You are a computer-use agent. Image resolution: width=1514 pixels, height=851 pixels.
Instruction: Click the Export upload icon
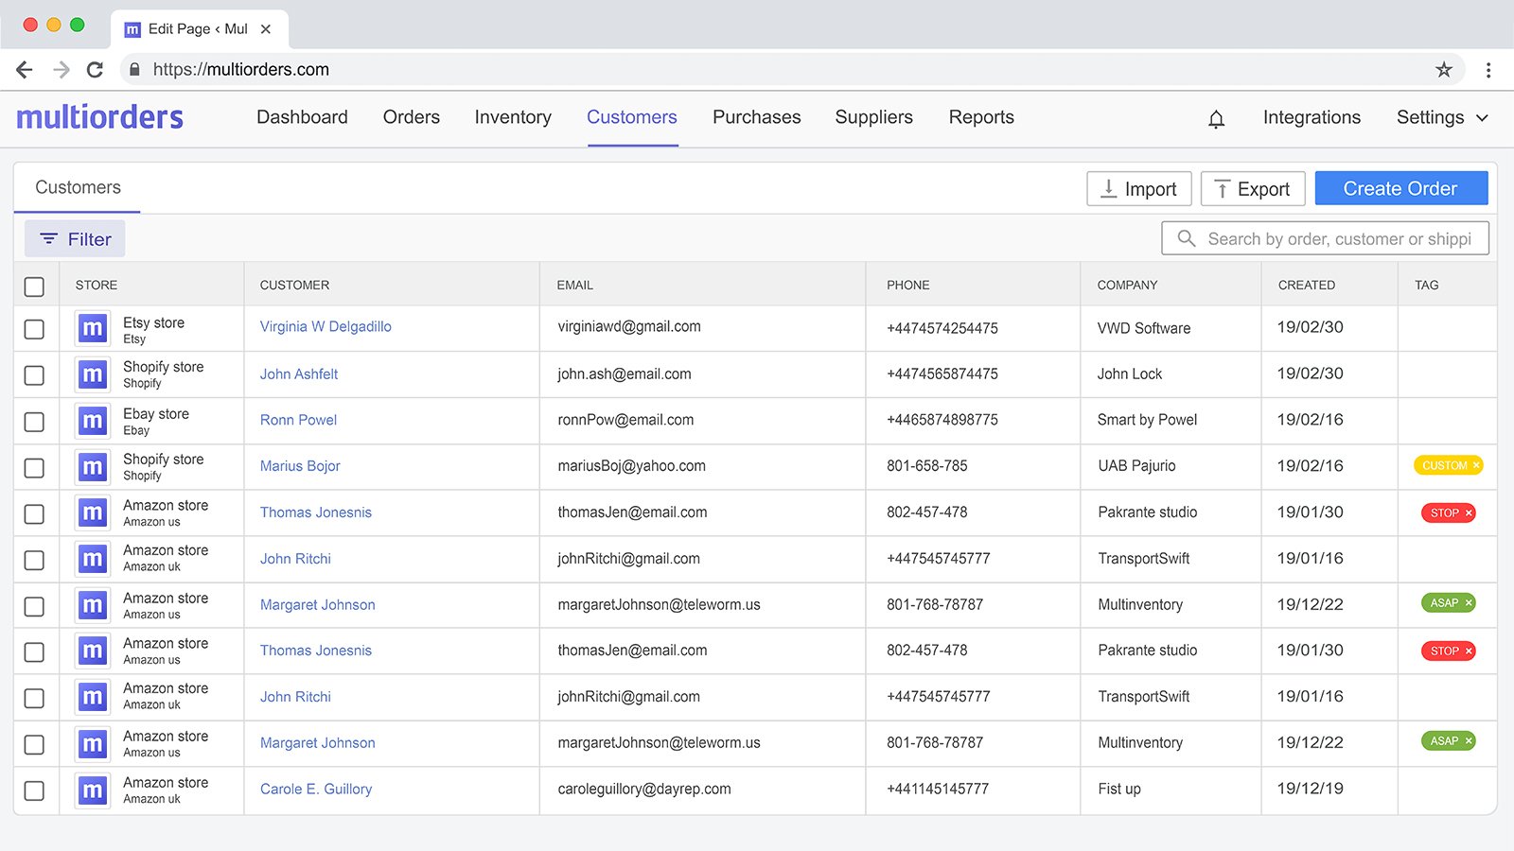(1223, 188)
